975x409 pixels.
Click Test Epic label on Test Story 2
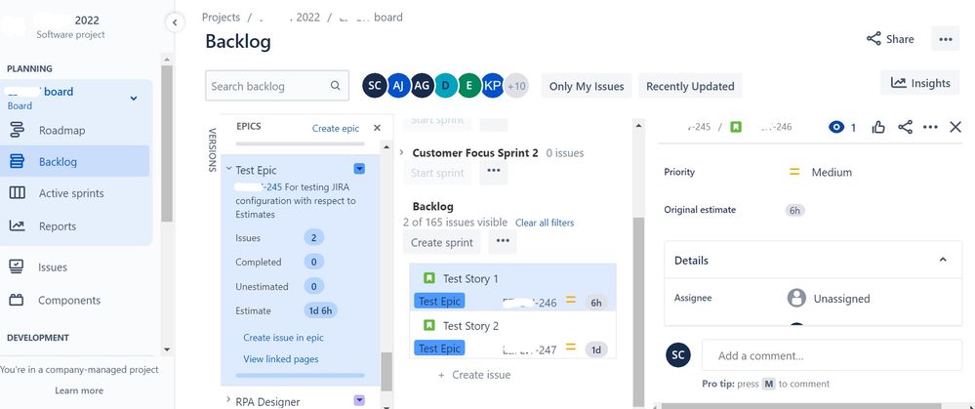439,348
